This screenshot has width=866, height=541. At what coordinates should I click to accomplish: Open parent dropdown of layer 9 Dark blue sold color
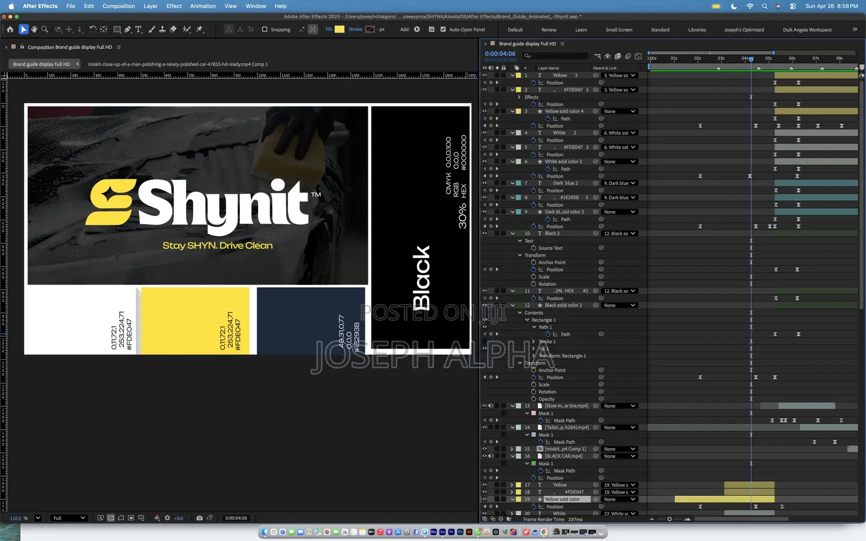620,212
